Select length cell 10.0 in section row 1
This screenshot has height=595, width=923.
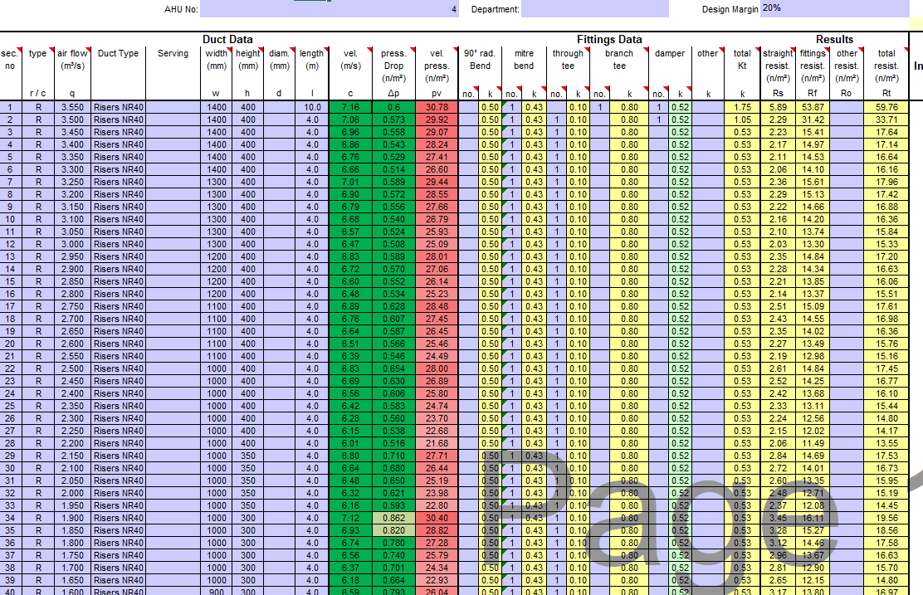pyautogui.click(x=312, y=107)
